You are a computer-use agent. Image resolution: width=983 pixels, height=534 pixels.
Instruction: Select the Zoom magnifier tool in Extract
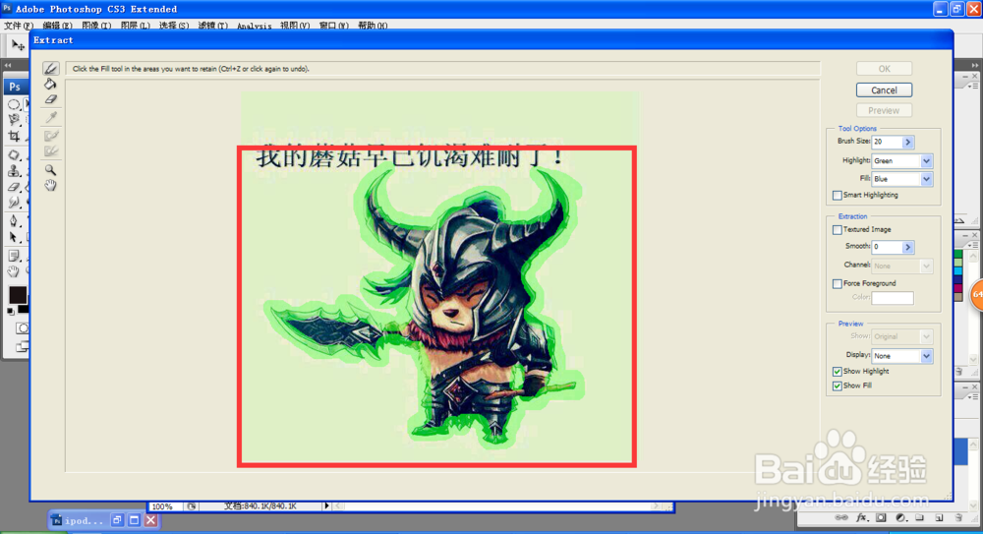[x=50, y=170]
